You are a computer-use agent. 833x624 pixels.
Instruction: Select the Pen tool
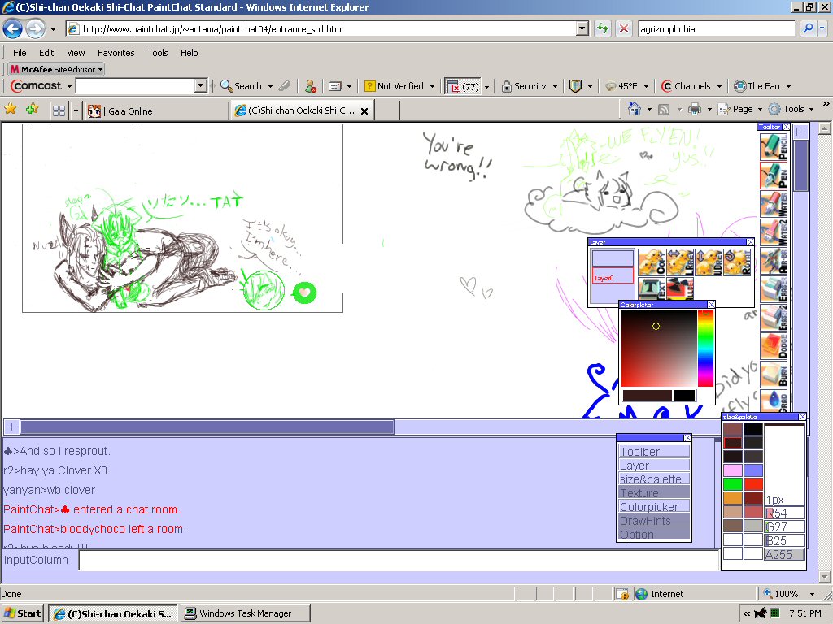pyautogui.click(x=774, y=175)
